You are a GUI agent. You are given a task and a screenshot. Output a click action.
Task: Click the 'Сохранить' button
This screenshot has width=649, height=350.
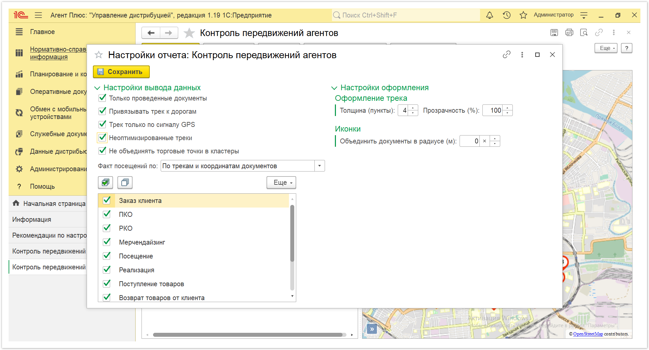click(x=121, y=72)
